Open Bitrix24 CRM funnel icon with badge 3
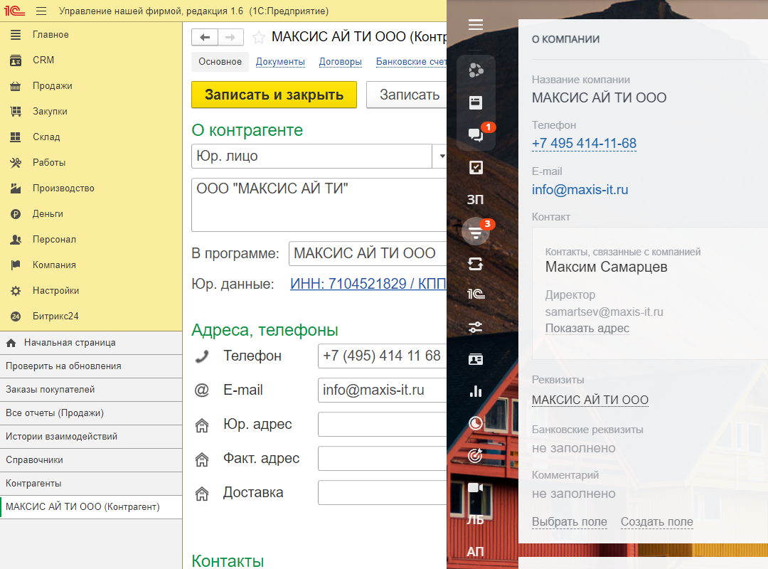The image size is (768, 569). point(476,231)
